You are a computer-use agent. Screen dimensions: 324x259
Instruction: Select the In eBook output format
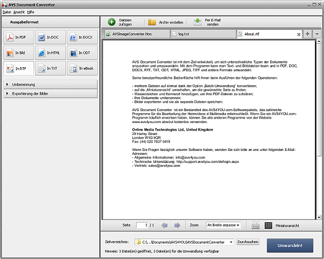tap(82, 68)
